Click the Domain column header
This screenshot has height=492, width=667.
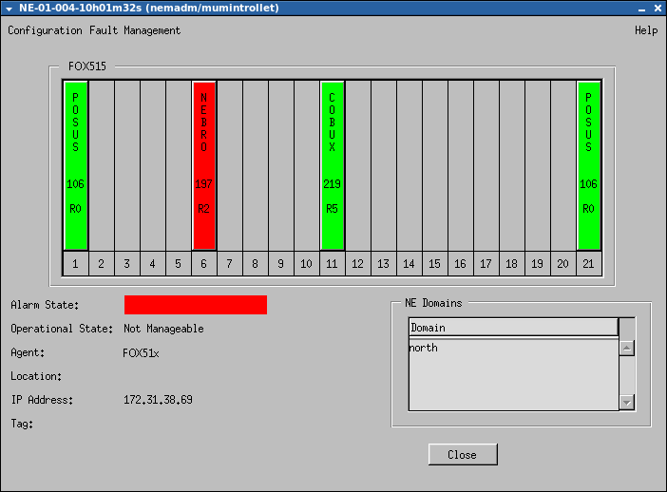click(513, 328)
